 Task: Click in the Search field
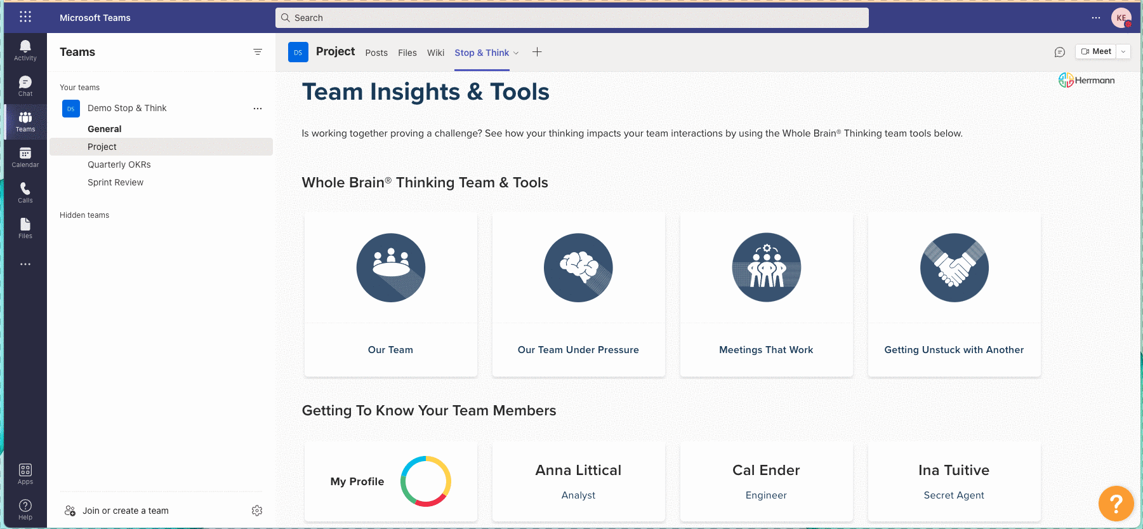(571, 18)
